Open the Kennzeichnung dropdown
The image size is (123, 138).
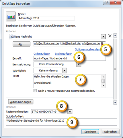tap(79, 64)
